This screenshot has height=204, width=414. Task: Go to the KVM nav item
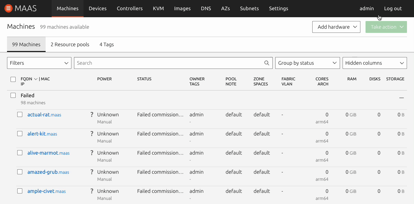coord(159,9)
